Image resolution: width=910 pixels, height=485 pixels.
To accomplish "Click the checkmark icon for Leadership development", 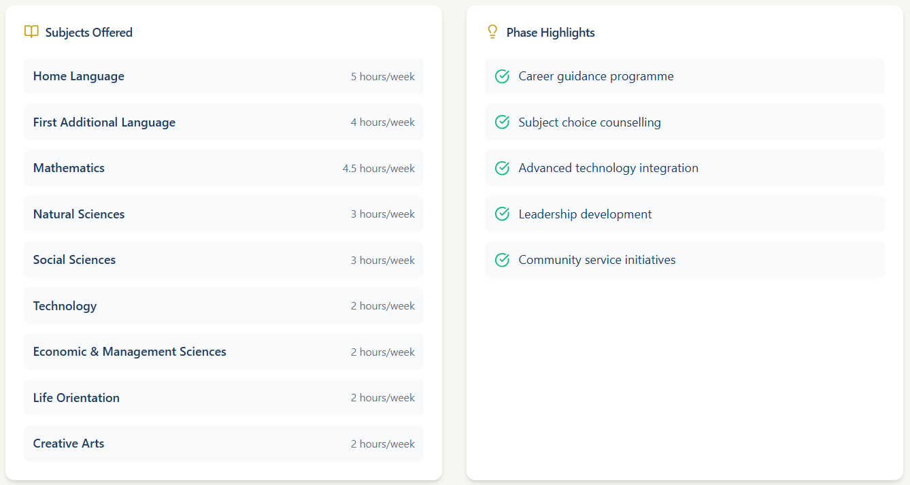I will (x=502, y=214).
